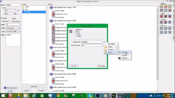The width and height of the screenshot is (175, 98).
Task: Open the Cameras folder in submenu
Action: 125,53
